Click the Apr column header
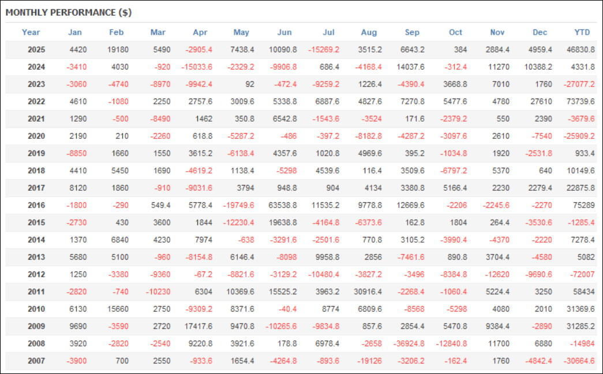 point(199,32)
